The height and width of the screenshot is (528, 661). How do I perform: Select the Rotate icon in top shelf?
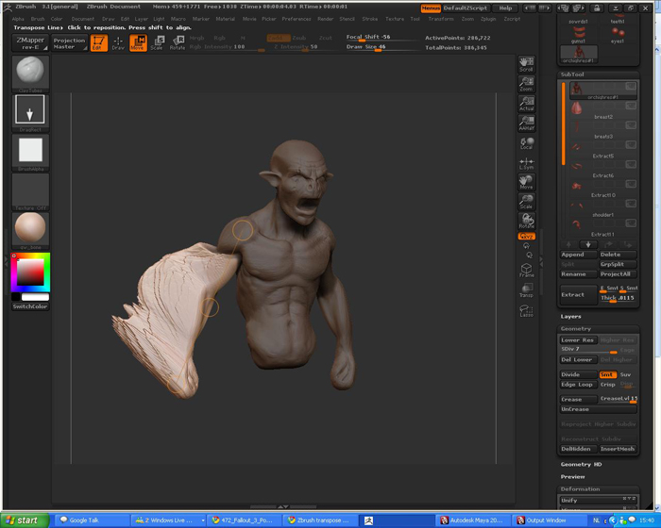pyautogui.click(x=177, y=41)
